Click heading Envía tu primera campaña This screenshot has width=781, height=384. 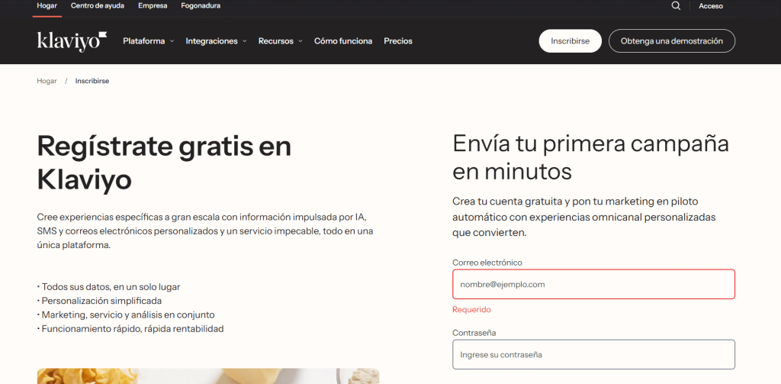pyautogui.click(x=591, y=157)
